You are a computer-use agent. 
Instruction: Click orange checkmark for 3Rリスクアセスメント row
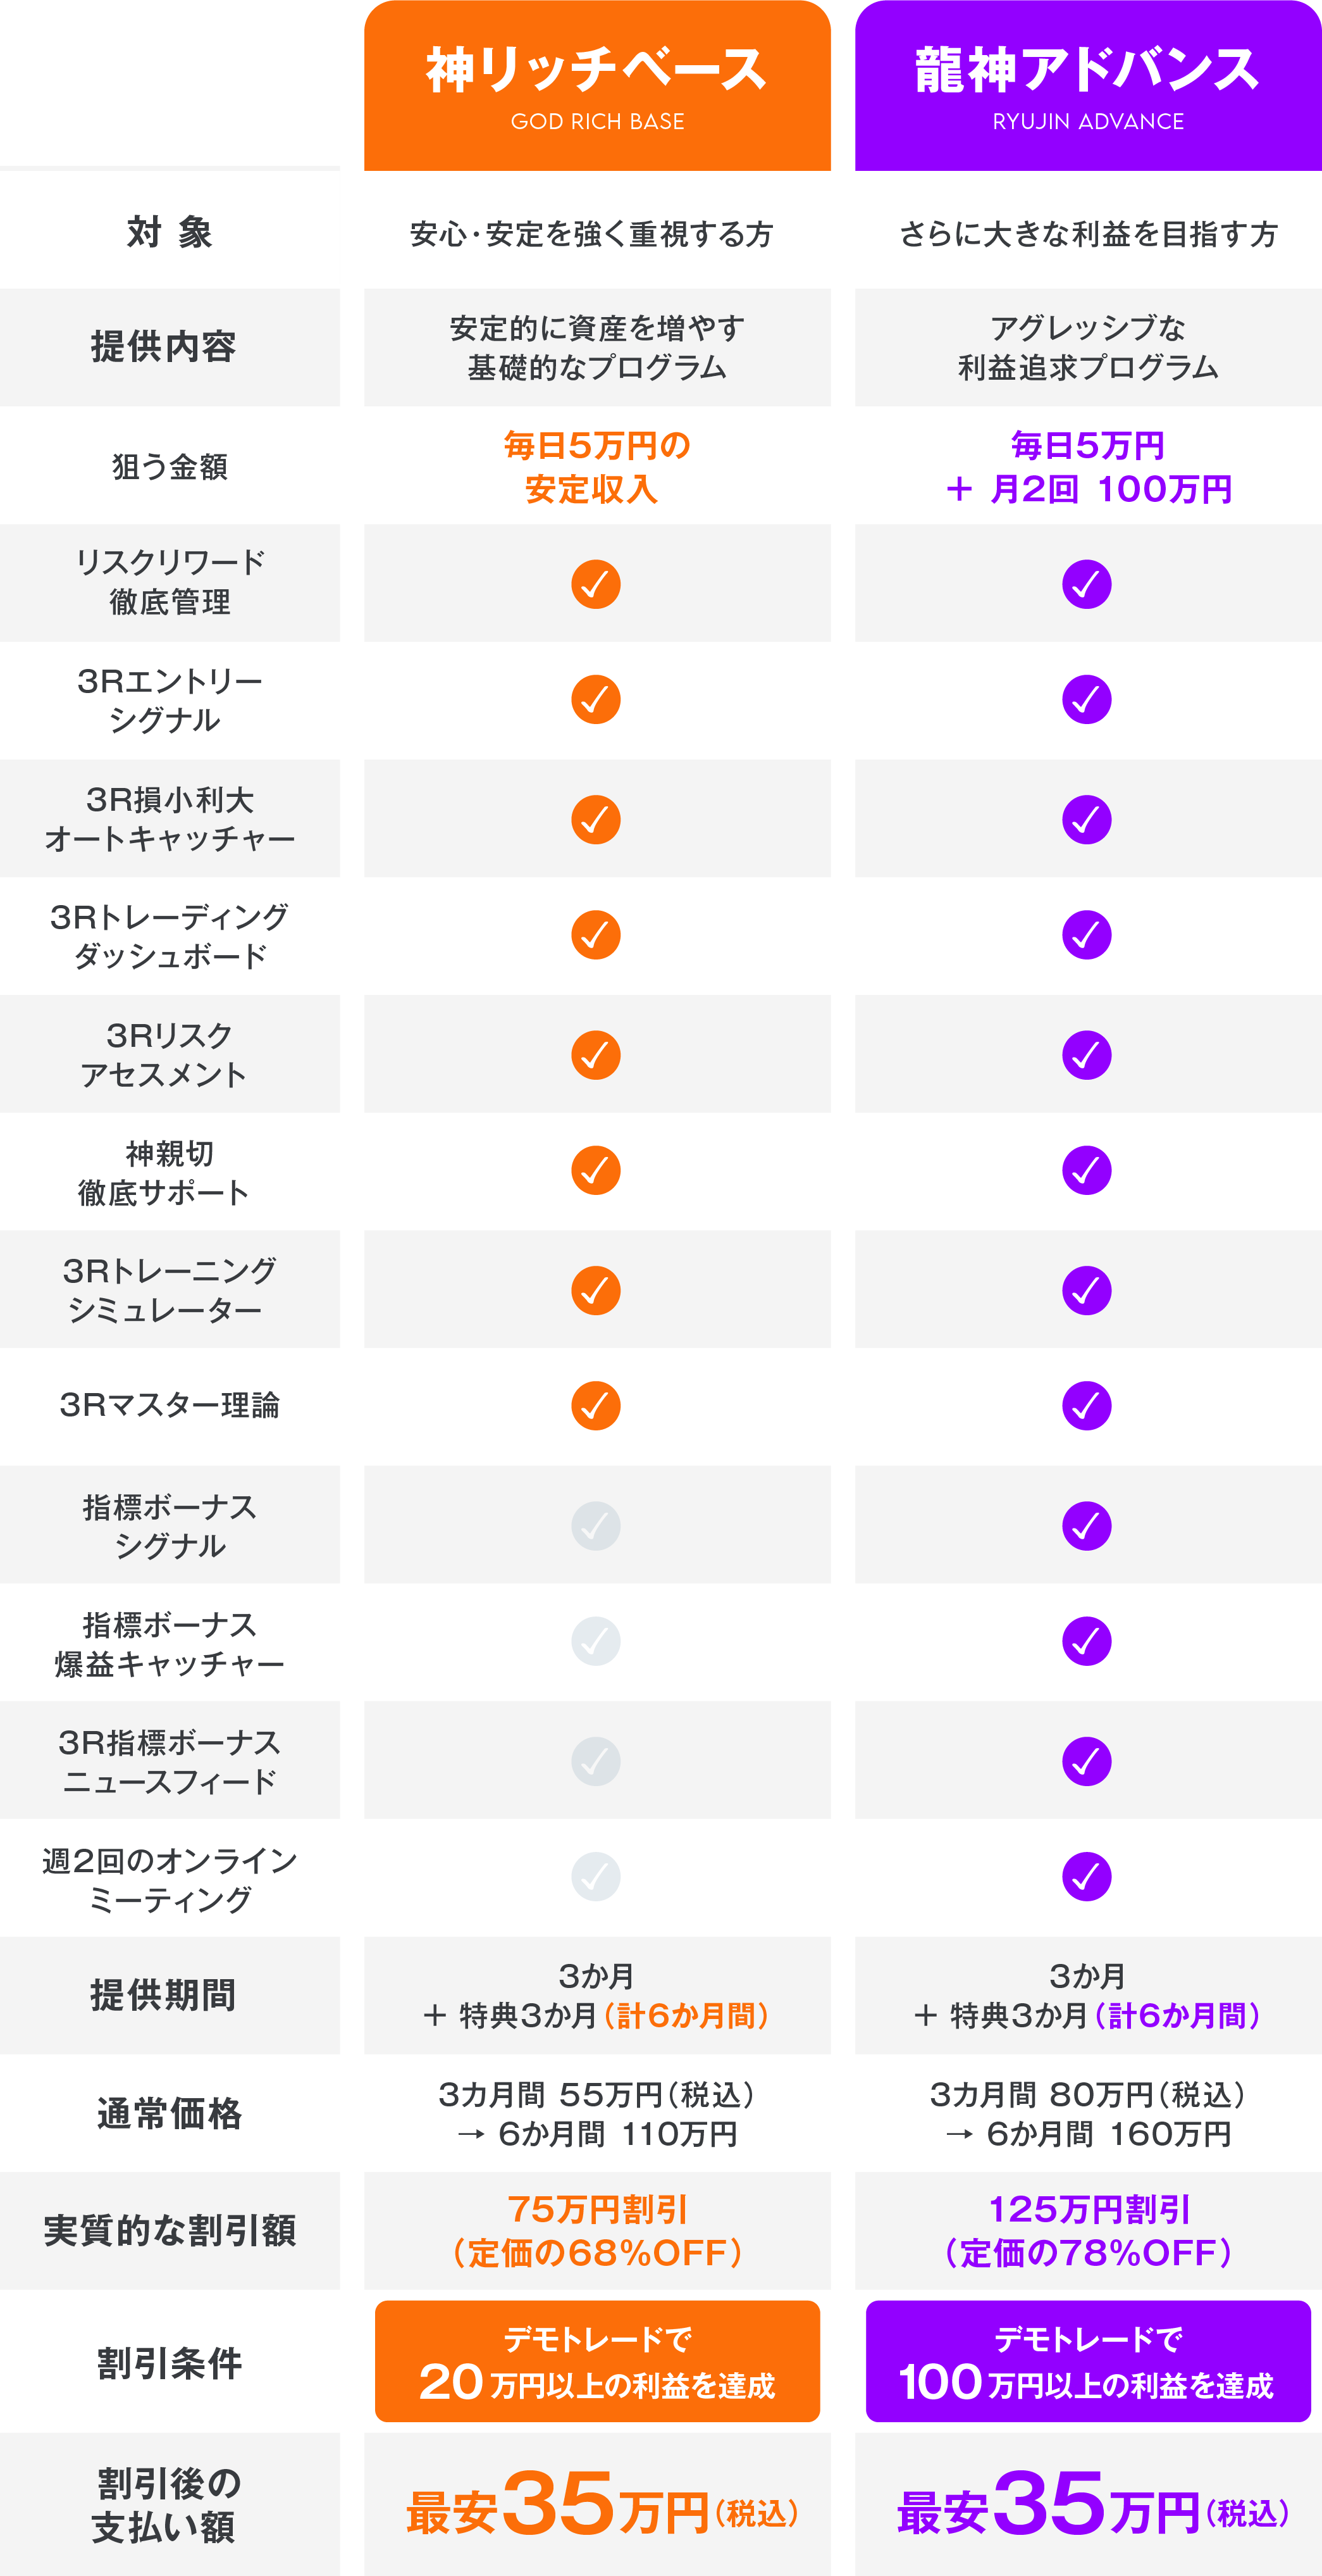596,1055
